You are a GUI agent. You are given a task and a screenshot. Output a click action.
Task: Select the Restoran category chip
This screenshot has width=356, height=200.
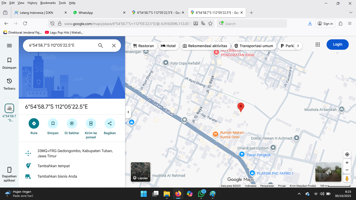click(x=144, y=46)
